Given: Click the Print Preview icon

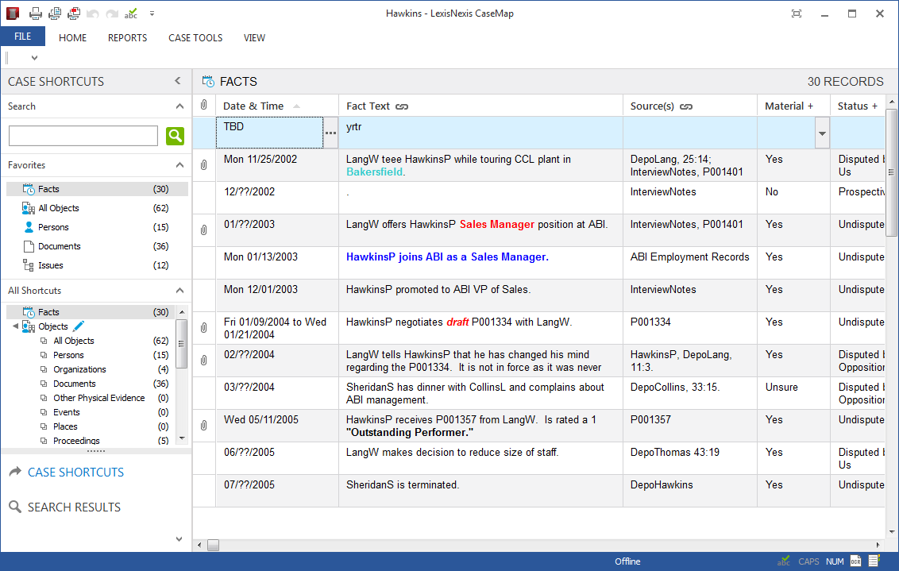Looking at the screenshot, I should (55, 14).
